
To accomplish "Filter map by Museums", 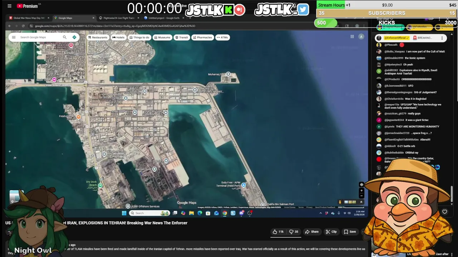I will pyautogui.click(x=162, y=37).
